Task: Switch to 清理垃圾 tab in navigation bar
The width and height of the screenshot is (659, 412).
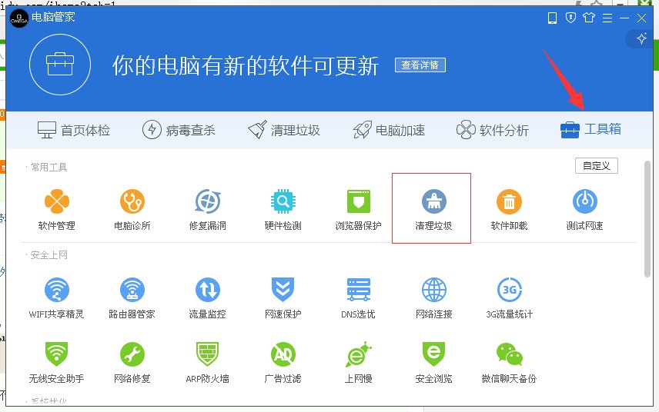Action: 284,130
